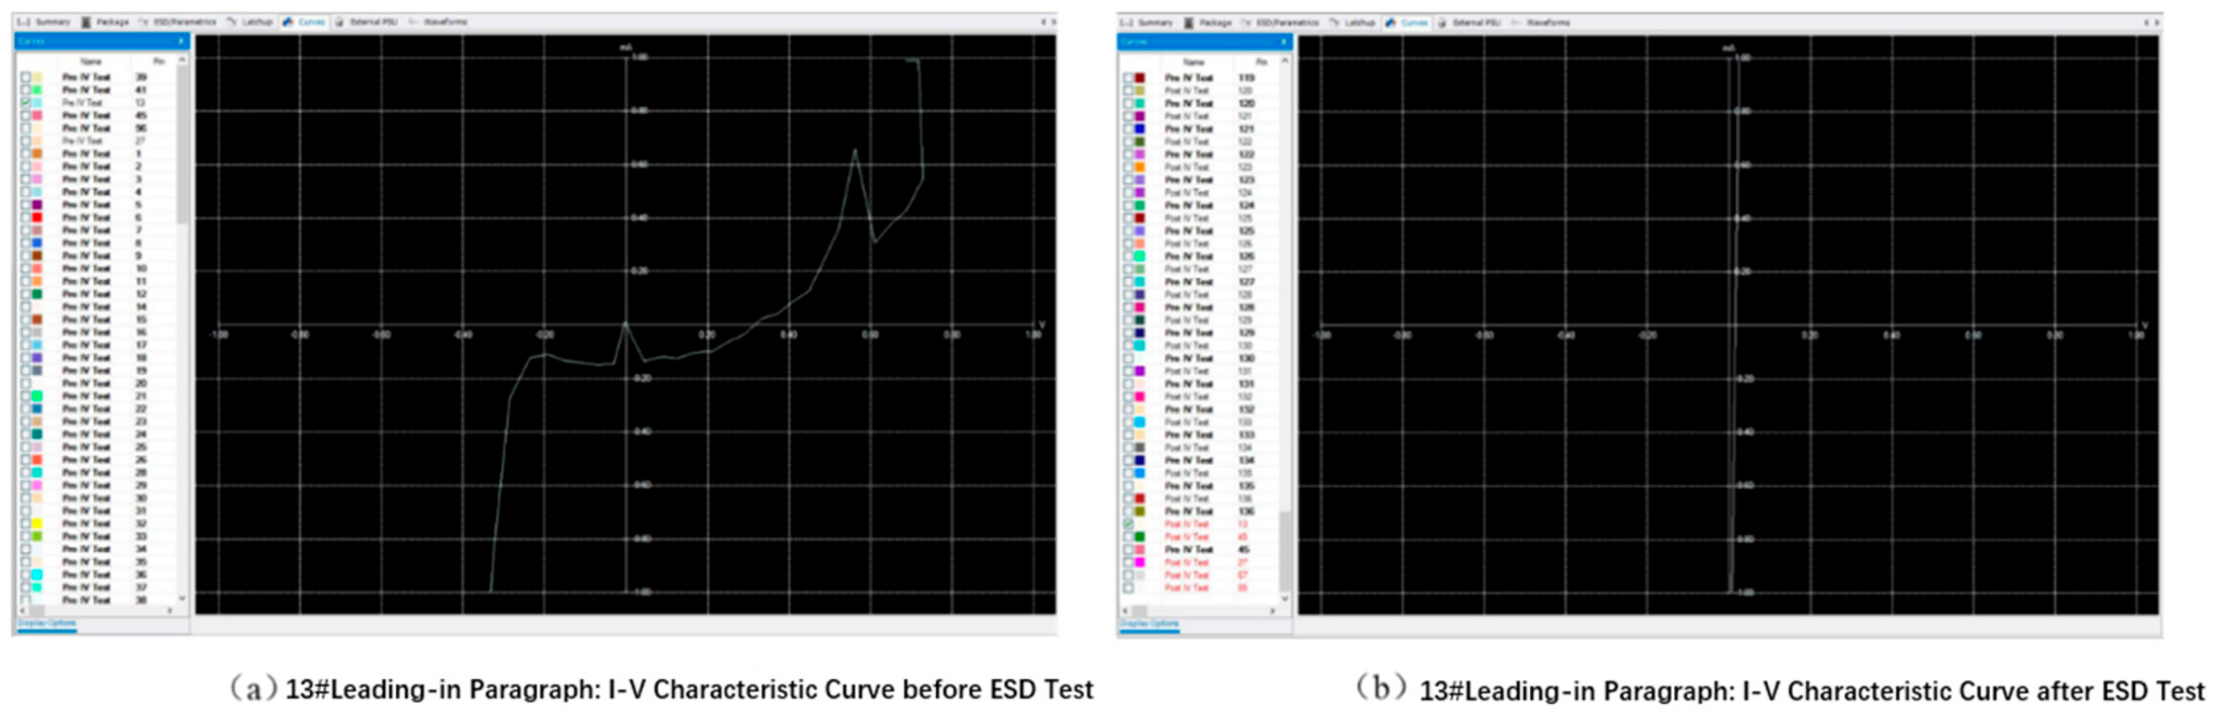
Task: Click ESD/Parametrics tab icon in left window
Action: pyautogui.click(x=144, y=22)
